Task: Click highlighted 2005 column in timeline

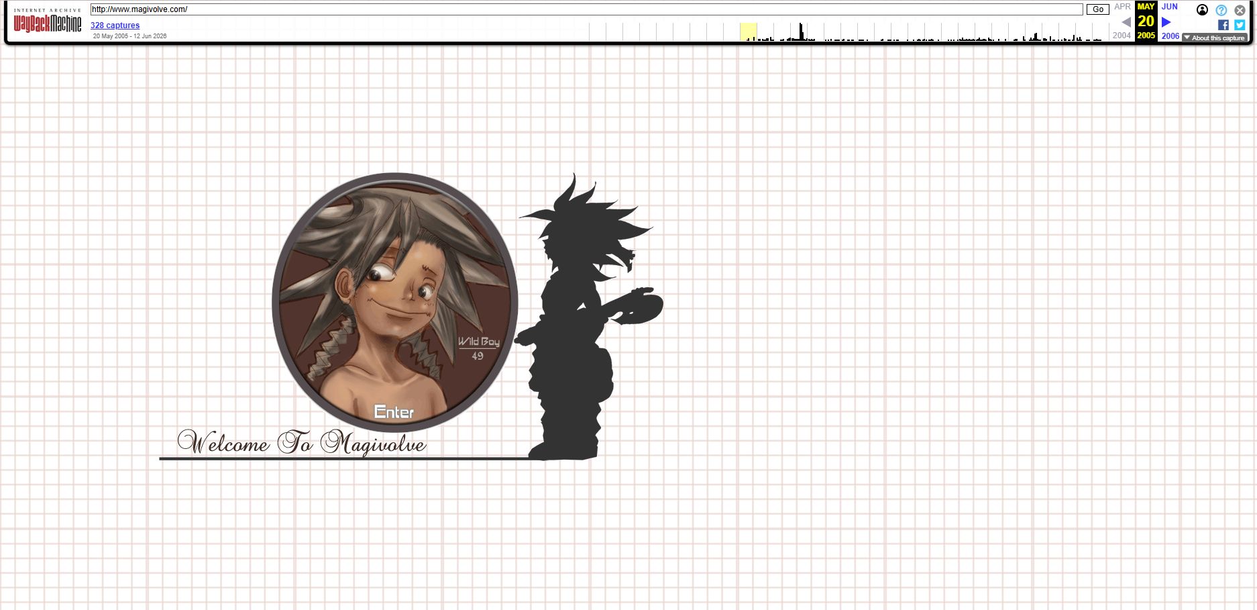Action: (x=749, y=32)
